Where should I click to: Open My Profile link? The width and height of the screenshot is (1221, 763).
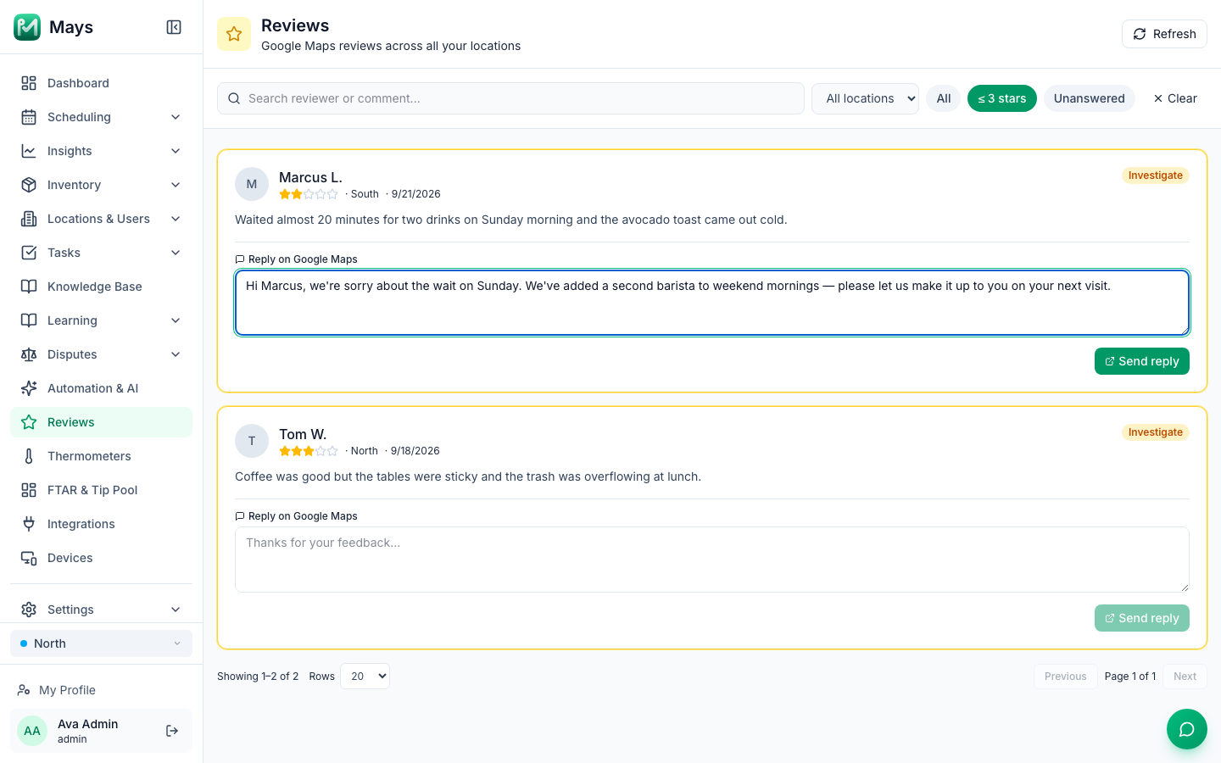pos(101,690)
